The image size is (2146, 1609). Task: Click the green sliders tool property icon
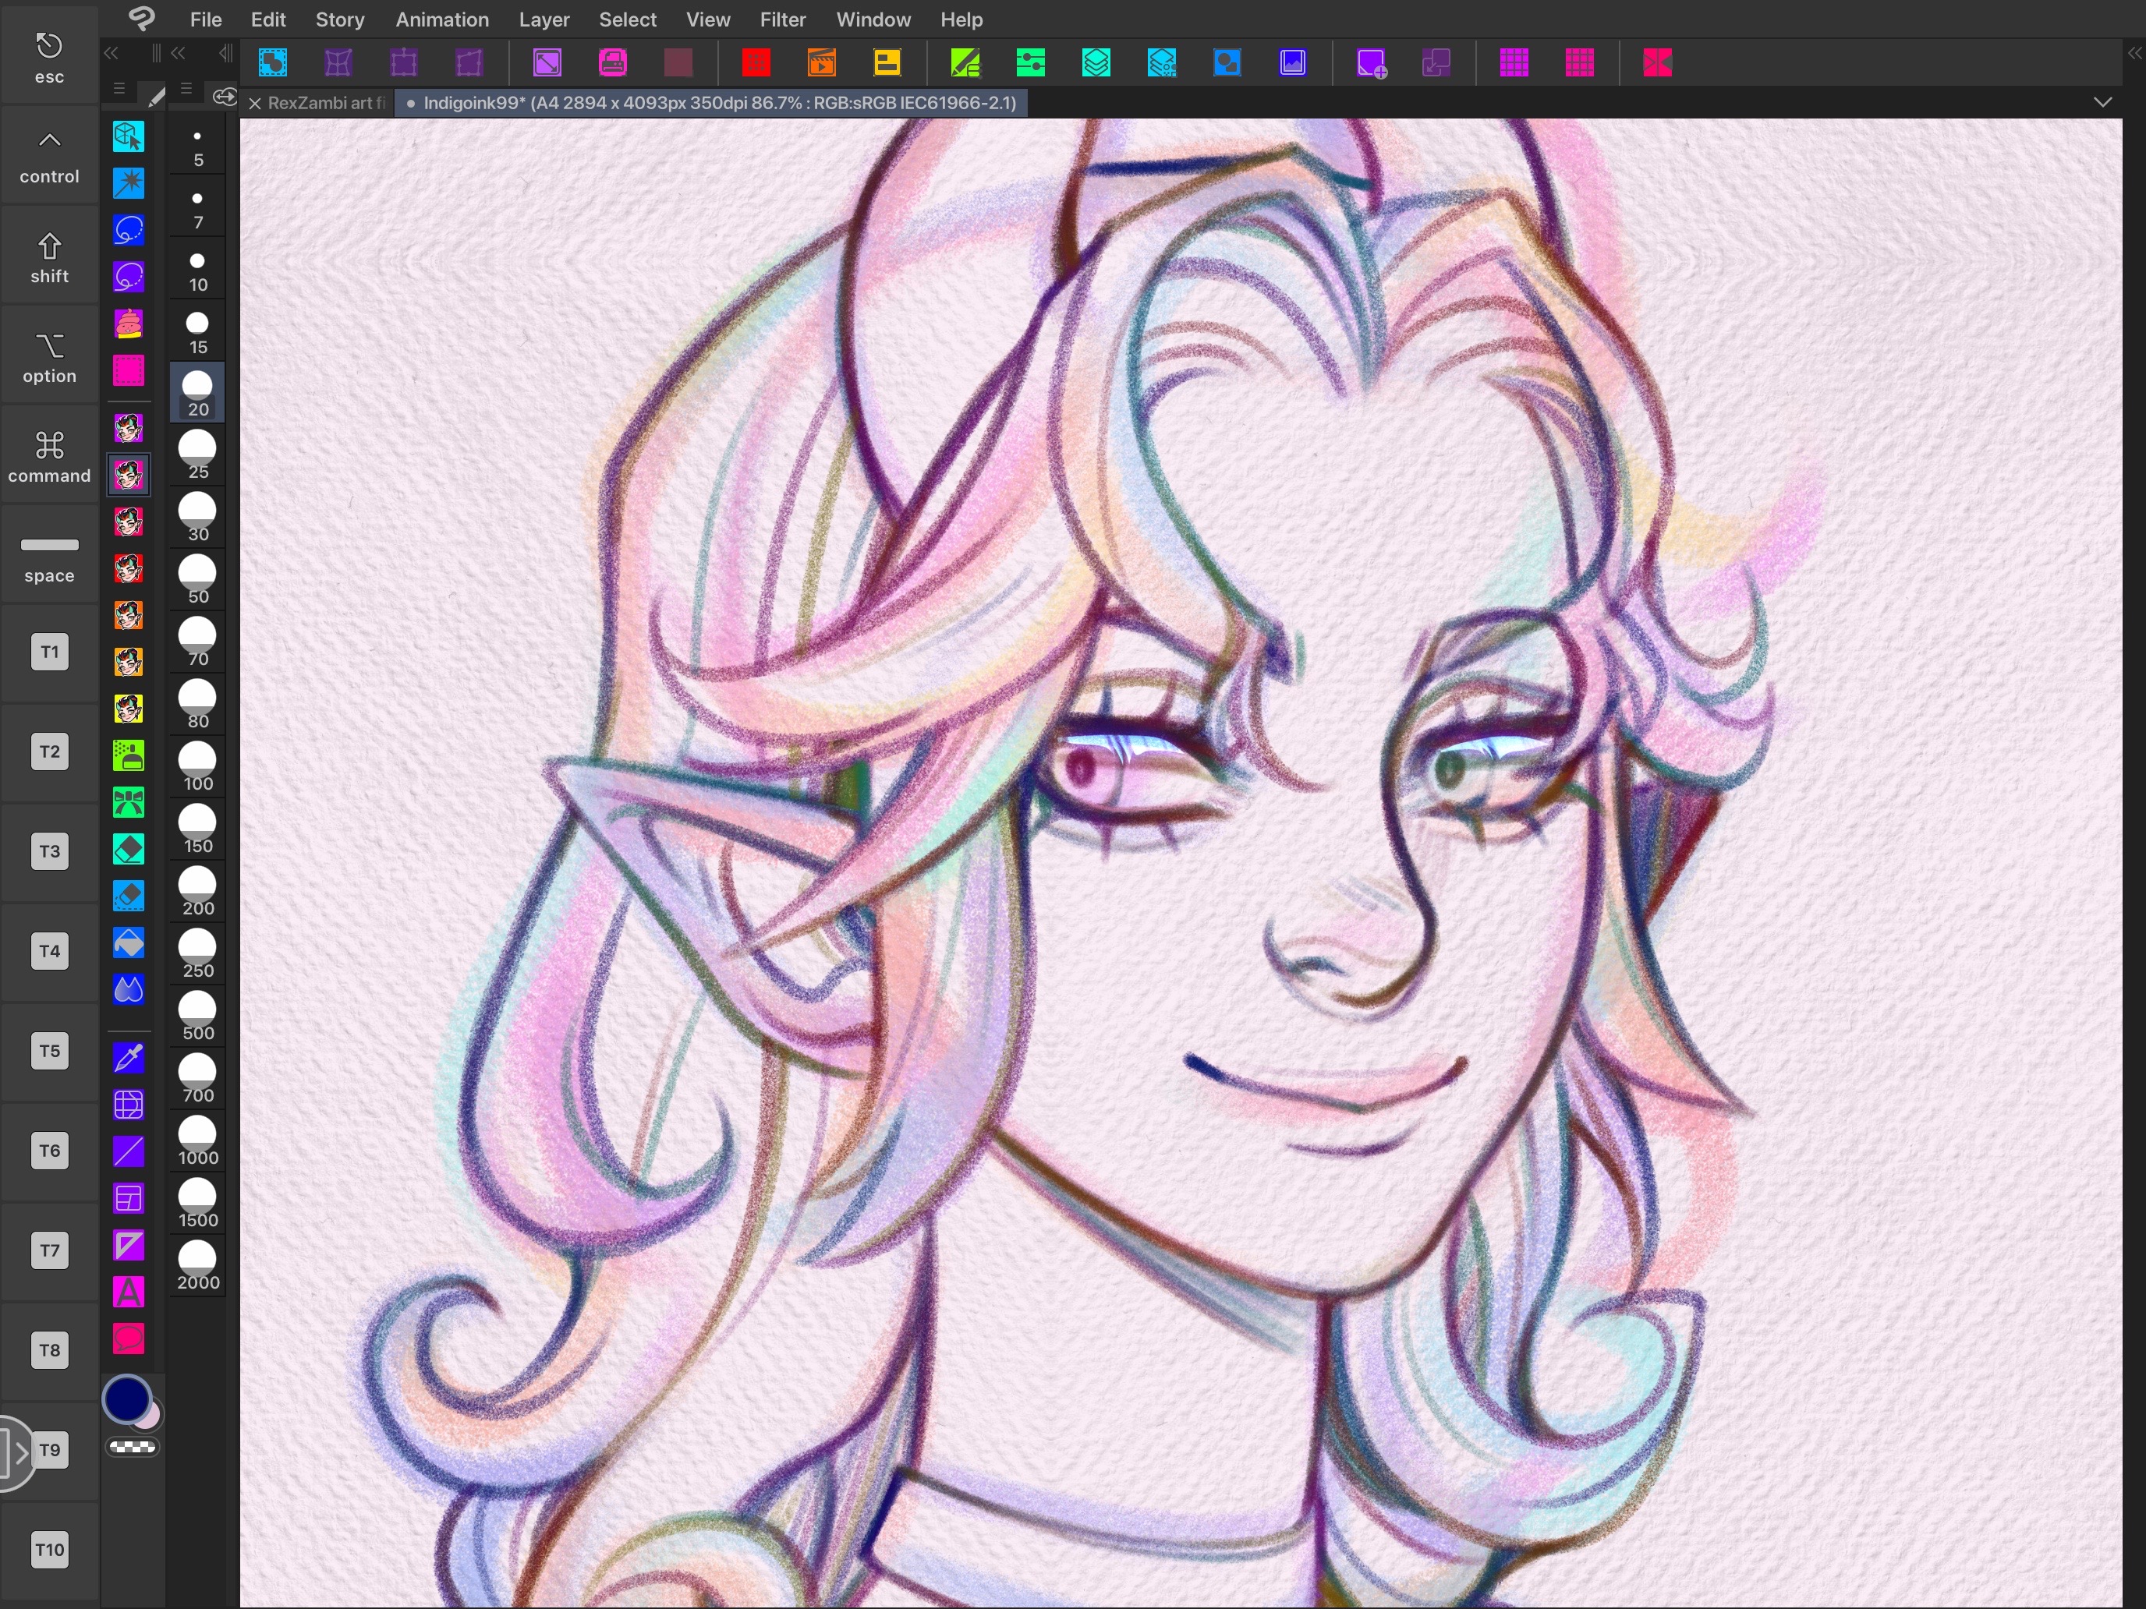coord(1030,63)
